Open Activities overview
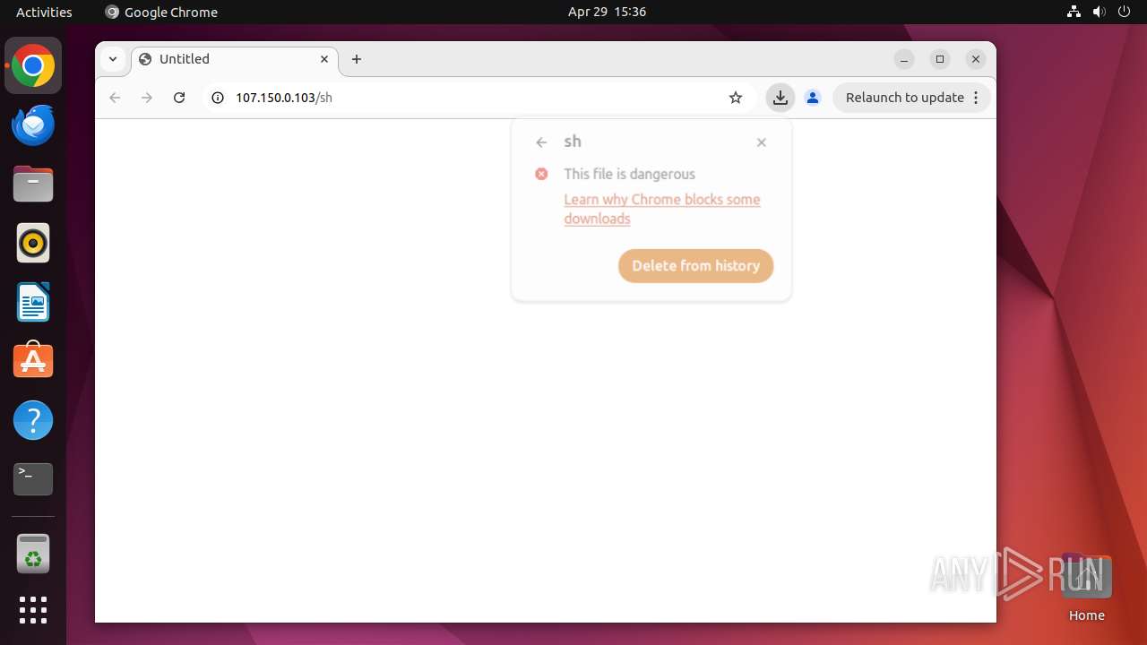Image resolution: width=1147 pixels, height=645 pixels. [44, 12]
